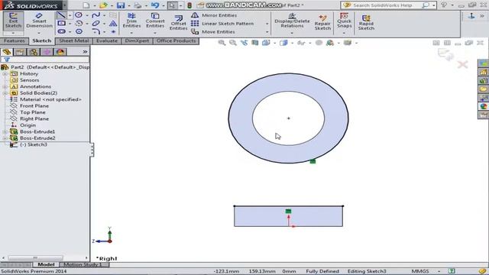Expand the Solid Bodies(2) folder
The height and width of the screenshot is (275, 489).
click(x=5, y=93)
